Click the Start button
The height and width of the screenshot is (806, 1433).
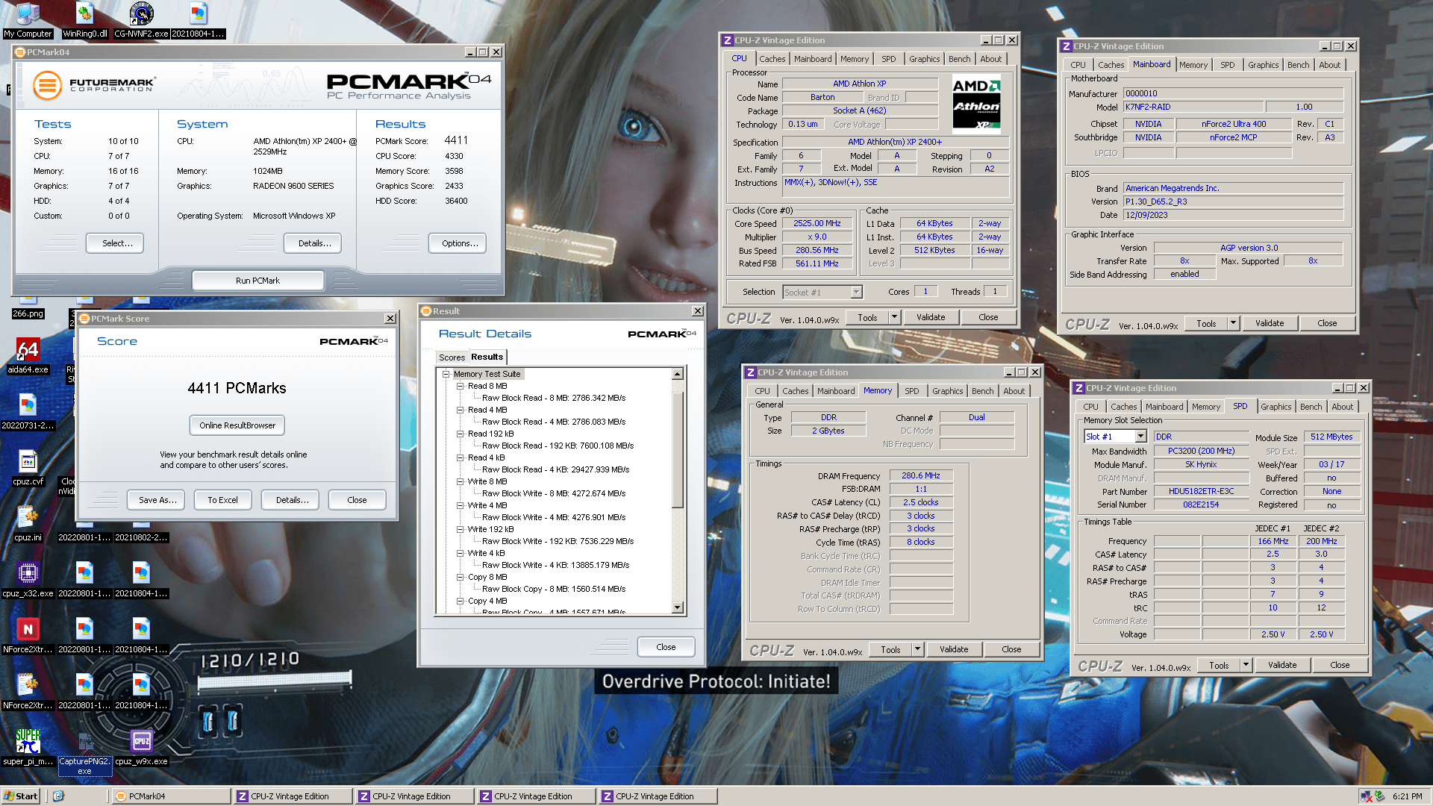click(21, 796)
